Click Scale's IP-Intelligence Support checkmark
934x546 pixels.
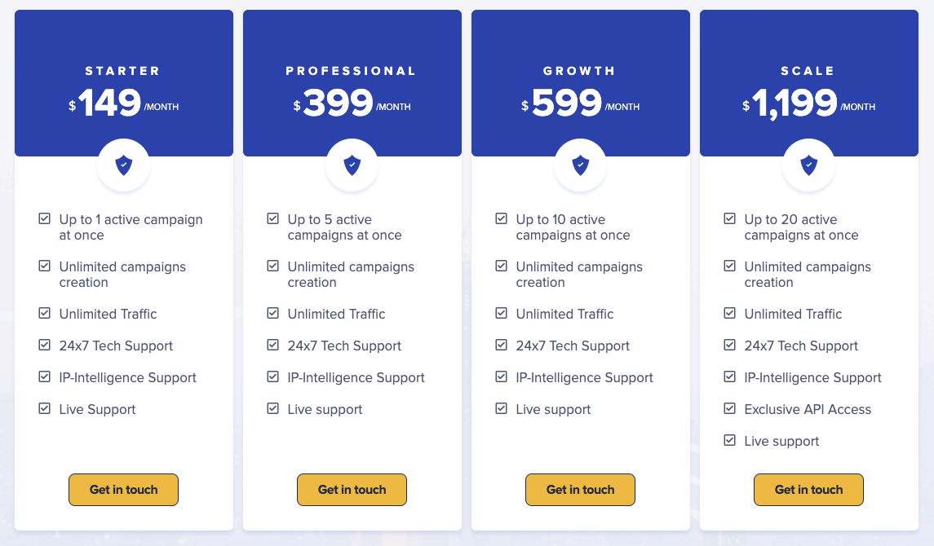coord(730,377)
